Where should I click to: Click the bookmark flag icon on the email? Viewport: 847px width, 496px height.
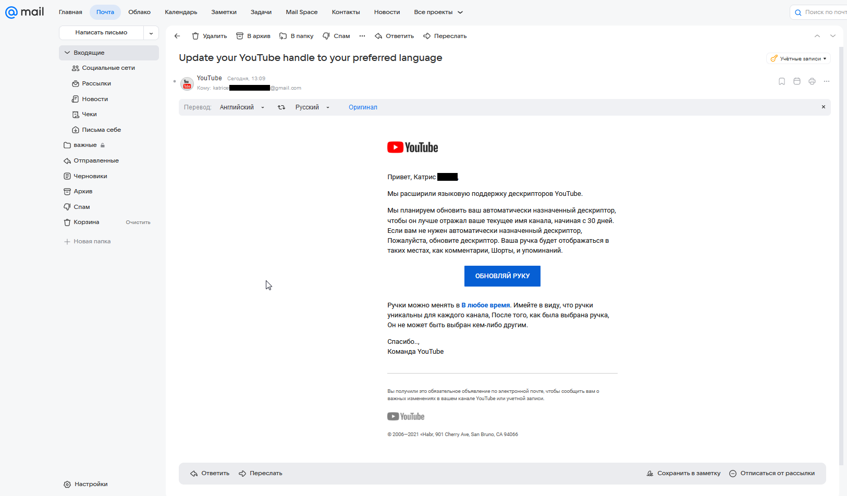(782, 81)
